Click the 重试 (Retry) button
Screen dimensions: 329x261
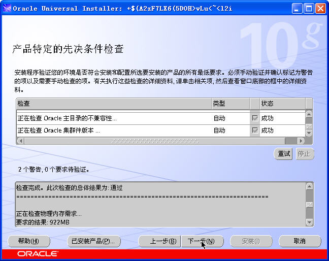coord(283,154)
